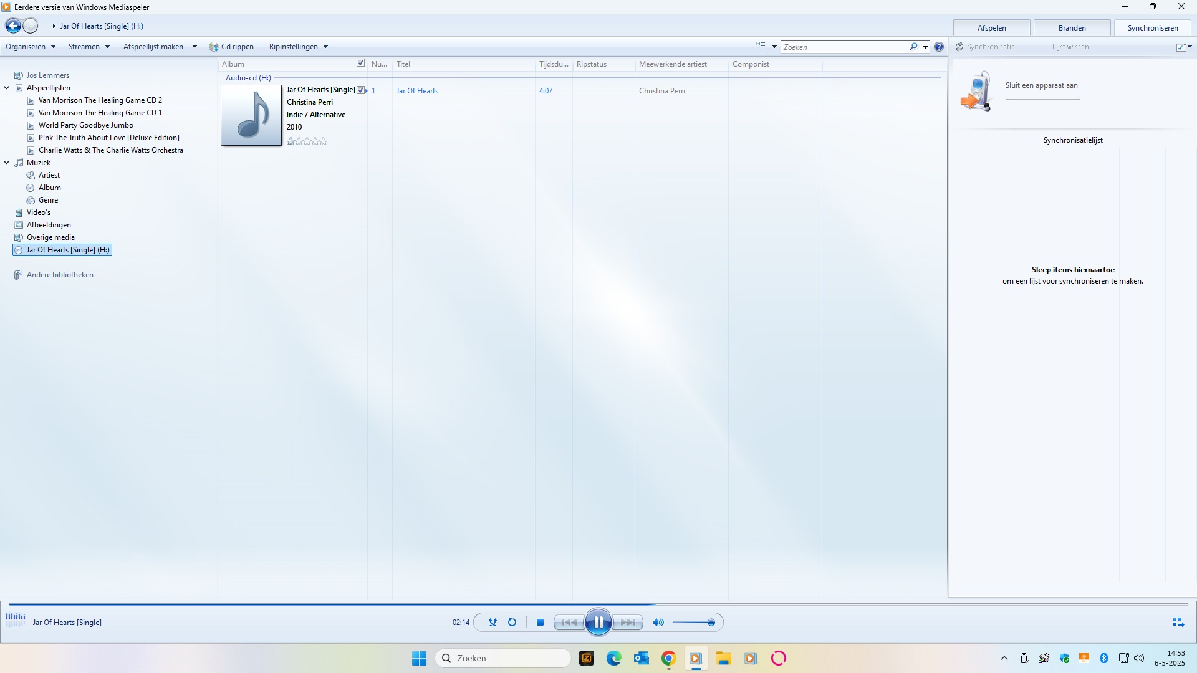Switch to the Branden tab
This screenshot has height=673, width=1197.
point(1072,28)
